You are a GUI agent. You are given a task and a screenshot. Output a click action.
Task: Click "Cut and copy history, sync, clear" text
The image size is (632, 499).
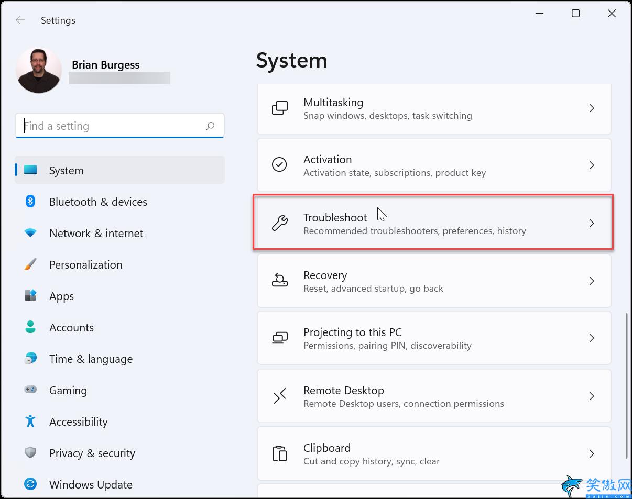[x=372, y=461]
